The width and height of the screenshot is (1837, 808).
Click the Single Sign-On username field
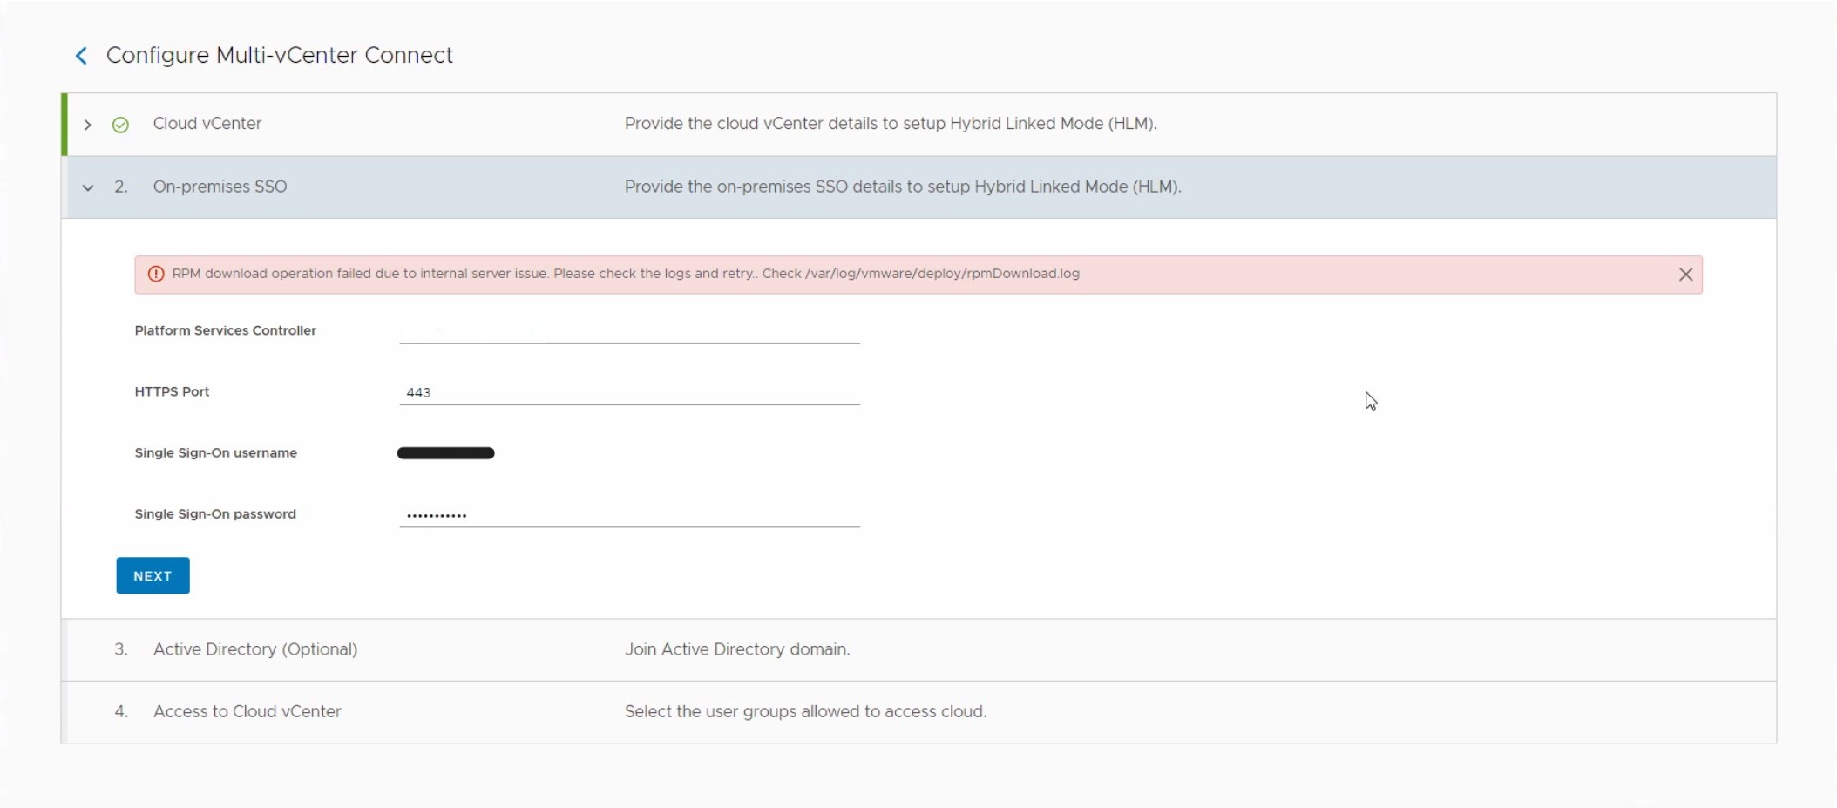628,453
